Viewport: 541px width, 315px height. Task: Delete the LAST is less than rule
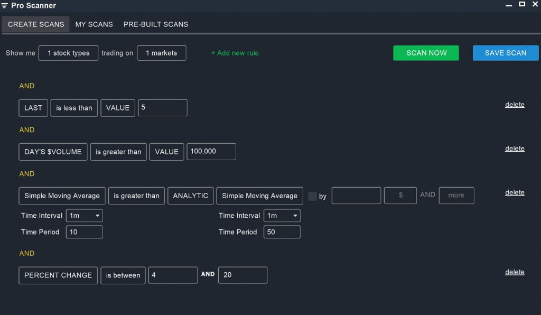pos(515,105)
